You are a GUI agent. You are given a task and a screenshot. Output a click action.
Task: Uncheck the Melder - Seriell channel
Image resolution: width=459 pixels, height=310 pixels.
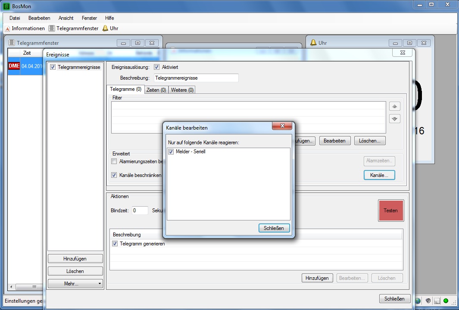tap(171, 152)
